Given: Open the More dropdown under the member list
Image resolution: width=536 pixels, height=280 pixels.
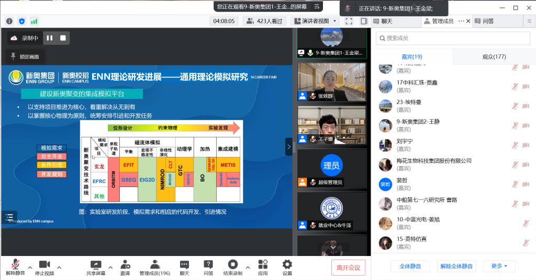Looking at the screenshot, I should (x=499, y=266).
